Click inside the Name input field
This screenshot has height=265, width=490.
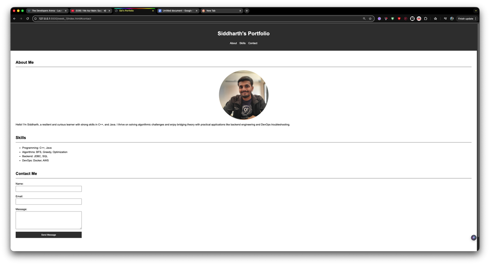click(x=48, y=189)
